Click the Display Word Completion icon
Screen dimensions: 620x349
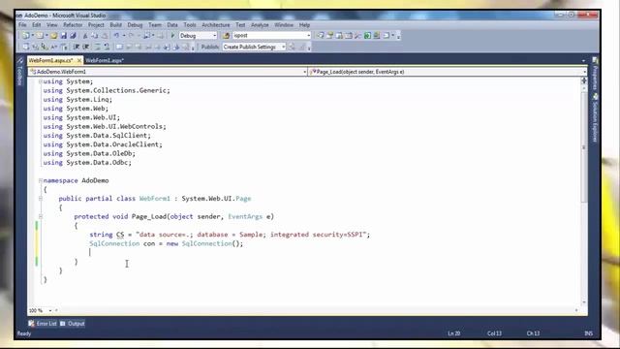(x=54, y=47)
